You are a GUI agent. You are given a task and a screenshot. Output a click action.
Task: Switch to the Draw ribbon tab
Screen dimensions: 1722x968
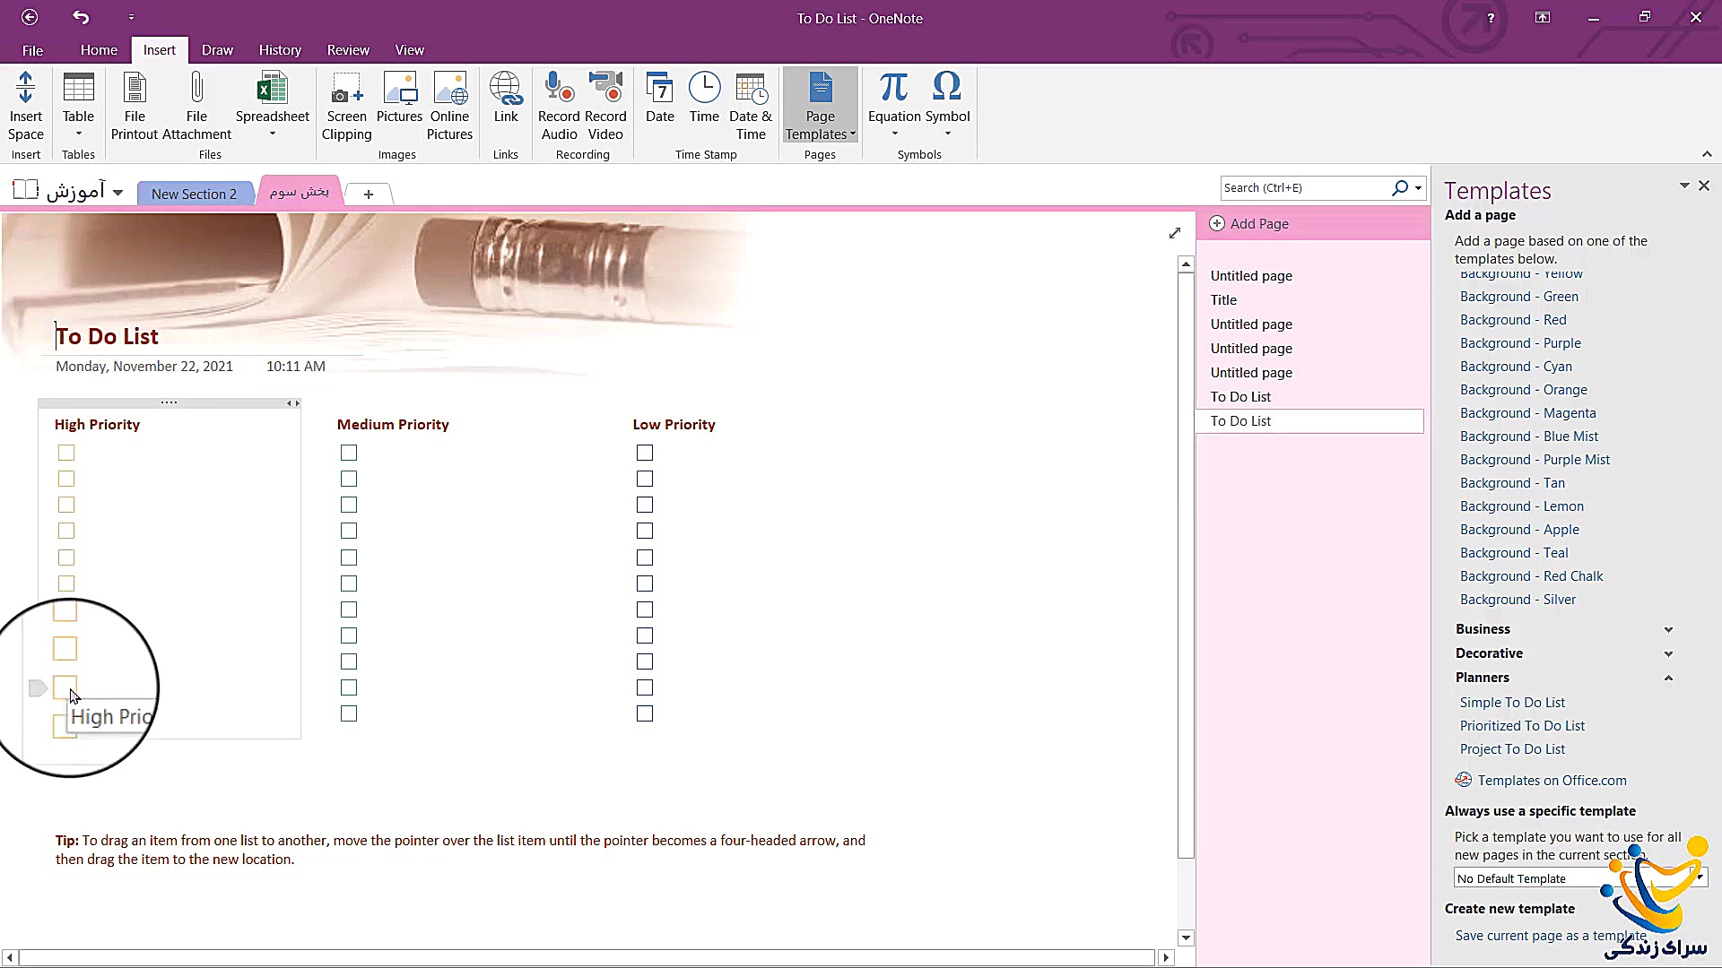point(217,50)
